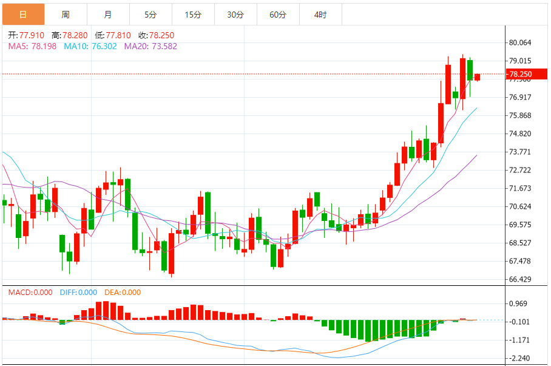Click the 80.064 value on price axis
The width and height of the screenshot is (551, 366).
[519, 44]
